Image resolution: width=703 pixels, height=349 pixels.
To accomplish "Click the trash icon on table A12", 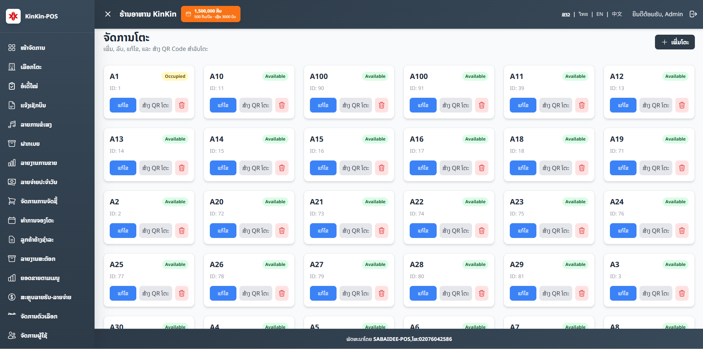I will (x=682, y=105).
